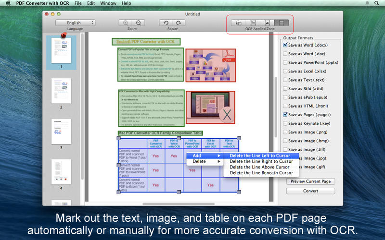Click the zoom out magnifier icon
This screenshot has height=240, width=385.
138,23
